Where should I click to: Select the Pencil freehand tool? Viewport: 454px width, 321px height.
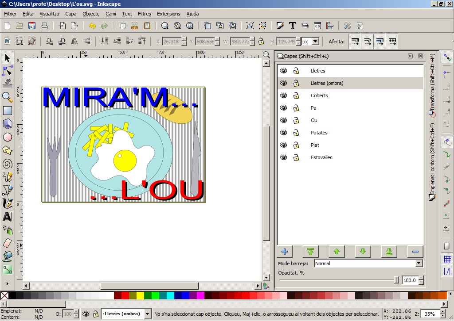pyautogui.click(x=8, y=177)
